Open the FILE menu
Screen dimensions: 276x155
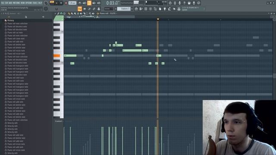(3, 3)
